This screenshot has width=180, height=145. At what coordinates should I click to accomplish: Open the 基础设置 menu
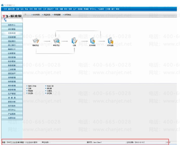(x=11, y=9)
